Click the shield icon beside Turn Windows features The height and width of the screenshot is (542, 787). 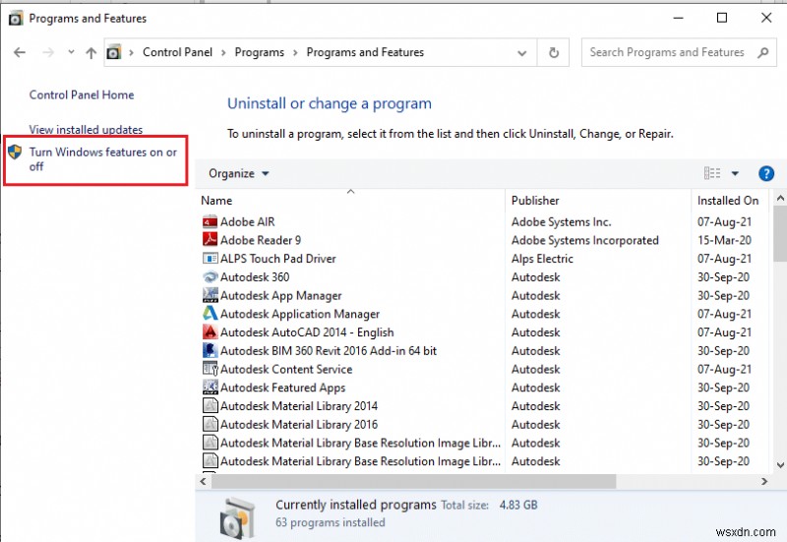(x=15, y=151)
